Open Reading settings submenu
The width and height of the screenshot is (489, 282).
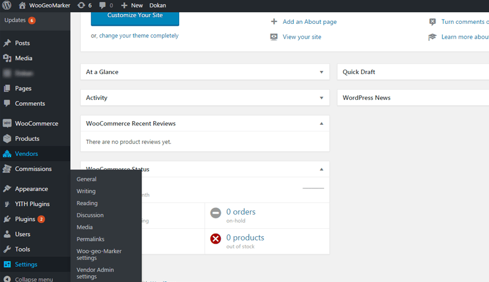[x=87, y=203]
